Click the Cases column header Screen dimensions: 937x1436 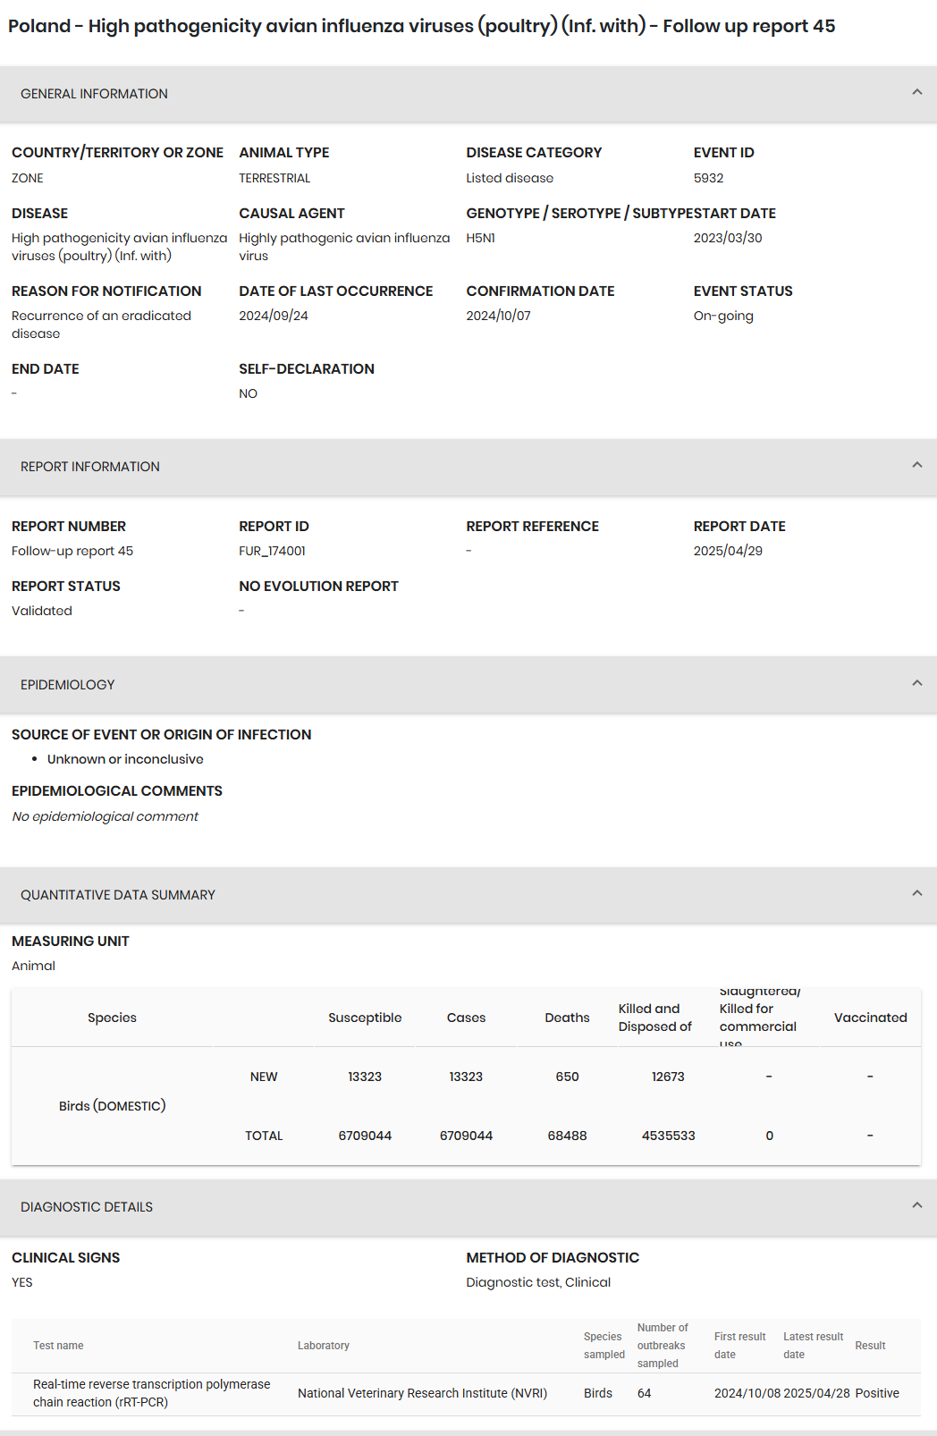pyautogui.click(x=466, y=1018)
